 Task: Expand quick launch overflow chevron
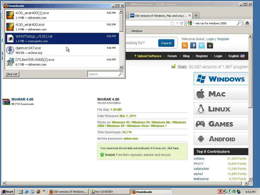pos(44,191)
